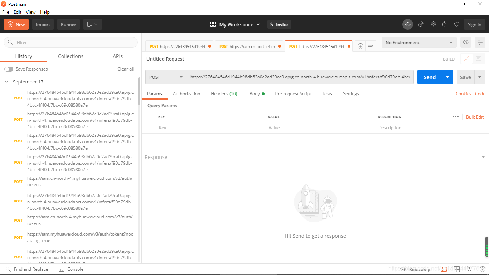This screenshot has width=489, height=275.
Task: Open the new window launcher dropdown
Action: 93,24
